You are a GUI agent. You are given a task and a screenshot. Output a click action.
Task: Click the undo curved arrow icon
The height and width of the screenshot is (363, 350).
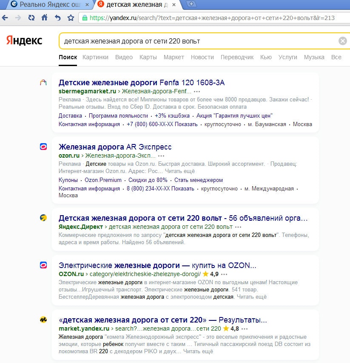point(57,18)
